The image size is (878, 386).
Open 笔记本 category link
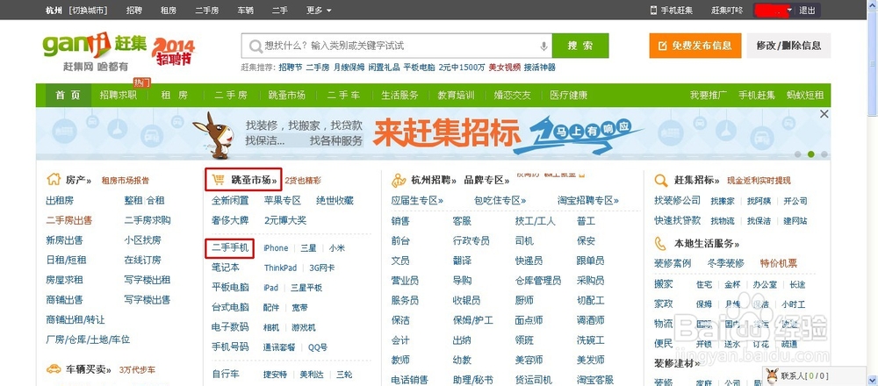click(226, 268)
